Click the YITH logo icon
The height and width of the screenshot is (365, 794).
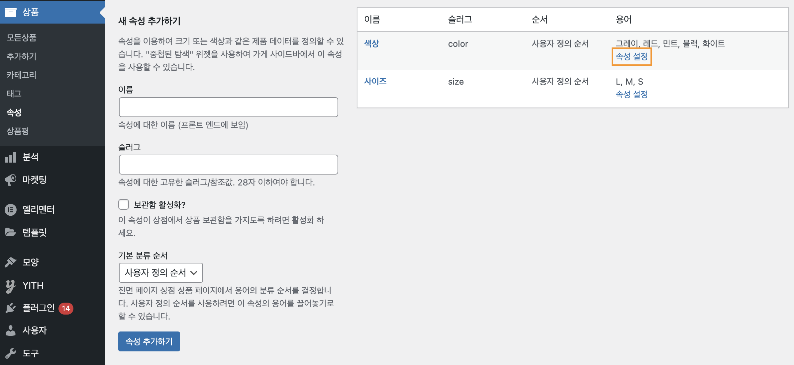click(x=11, y=286)
